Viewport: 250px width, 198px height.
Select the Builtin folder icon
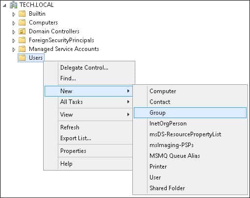(x=22, y=14)
